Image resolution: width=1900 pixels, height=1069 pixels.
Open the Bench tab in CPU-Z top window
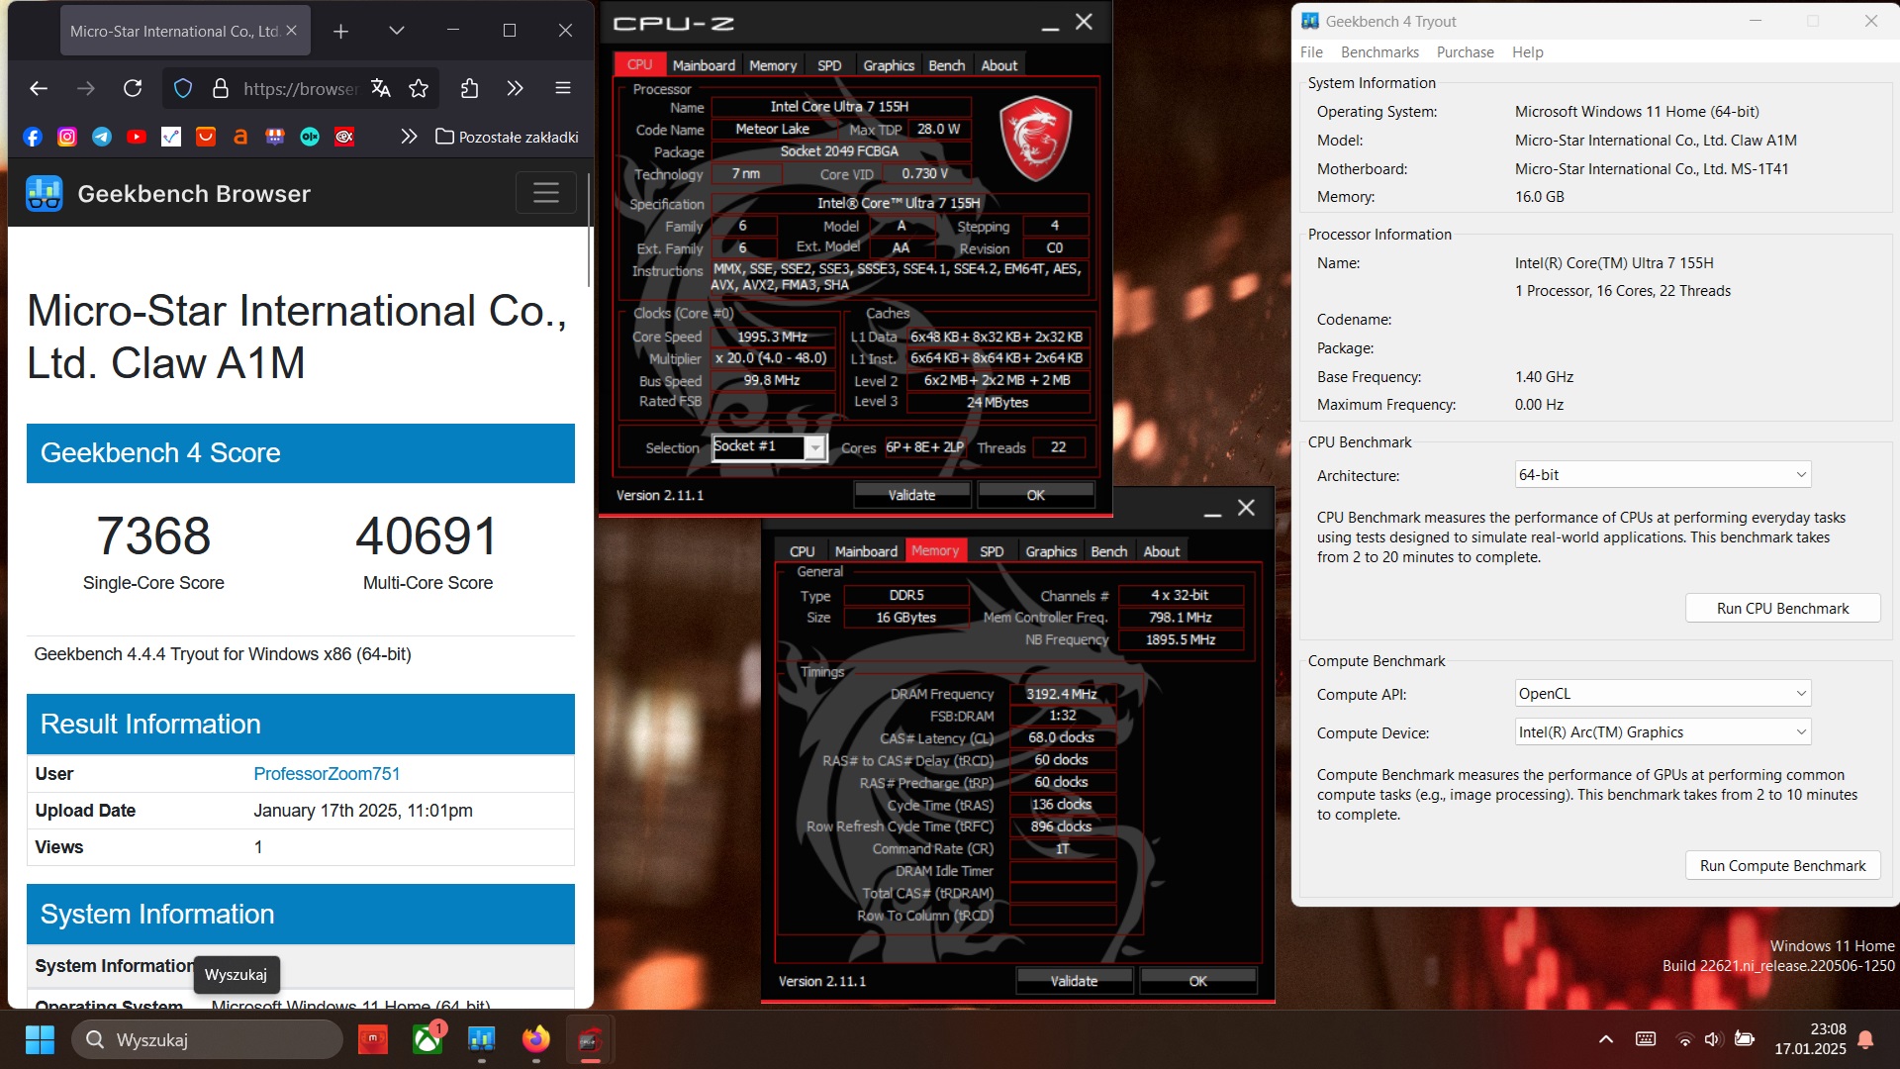coord(946,65)
